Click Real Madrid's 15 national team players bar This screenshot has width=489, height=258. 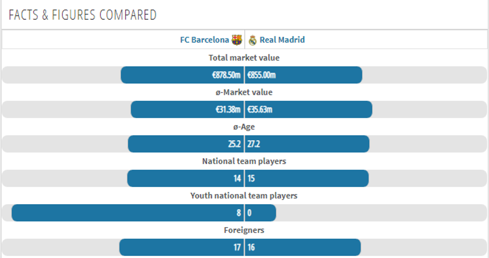click(x=307, y=178)
